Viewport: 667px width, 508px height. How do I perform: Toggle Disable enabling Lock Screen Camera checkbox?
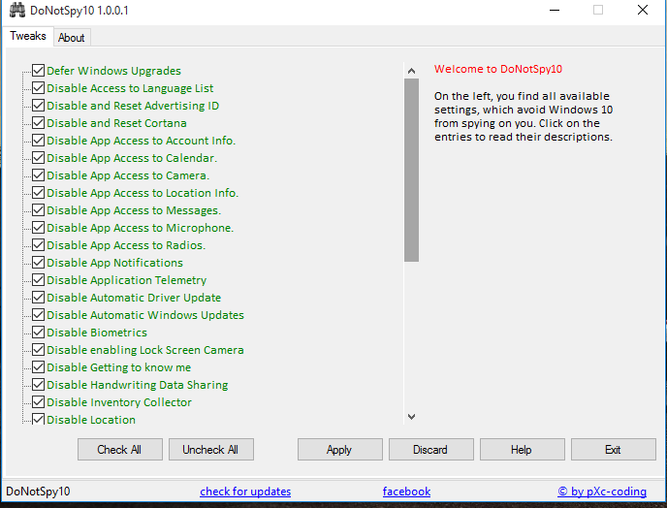38,349
